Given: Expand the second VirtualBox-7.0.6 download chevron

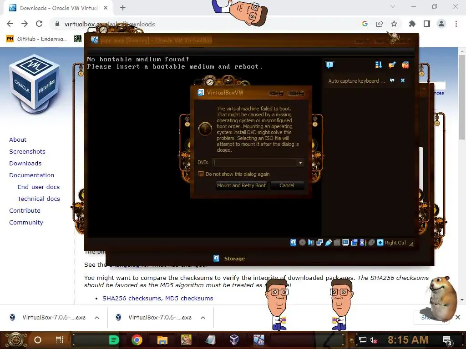Looking at the screenshot, I should click(x=203, y=318).
